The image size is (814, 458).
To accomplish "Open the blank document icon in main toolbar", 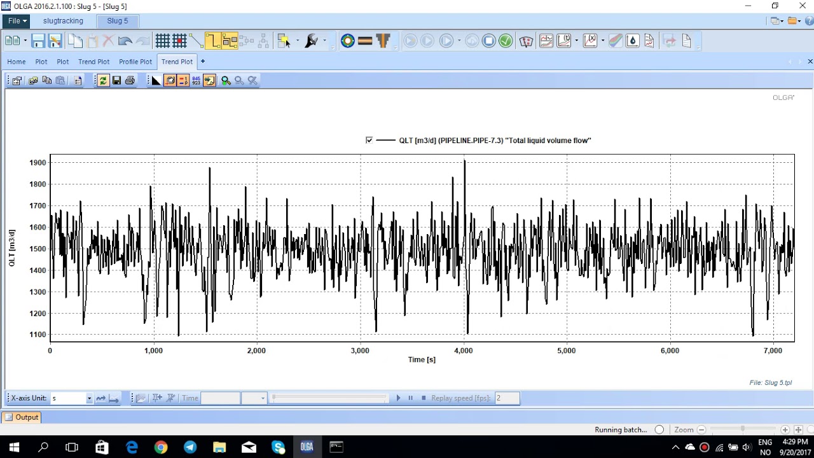I will [686, 41].
